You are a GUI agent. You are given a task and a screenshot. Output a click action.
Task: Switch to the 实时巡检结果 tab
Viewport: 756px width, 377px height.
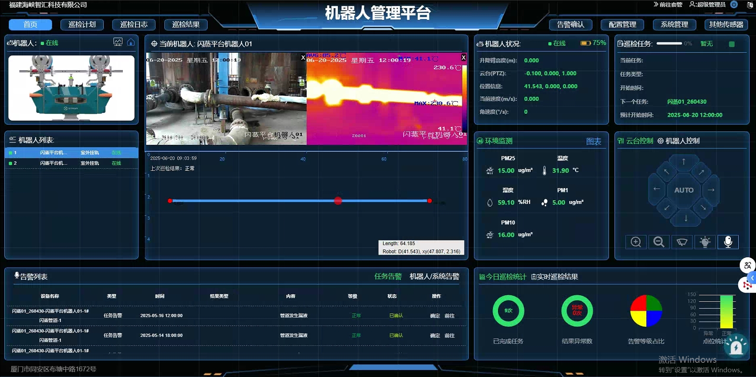tap(554, 277)
